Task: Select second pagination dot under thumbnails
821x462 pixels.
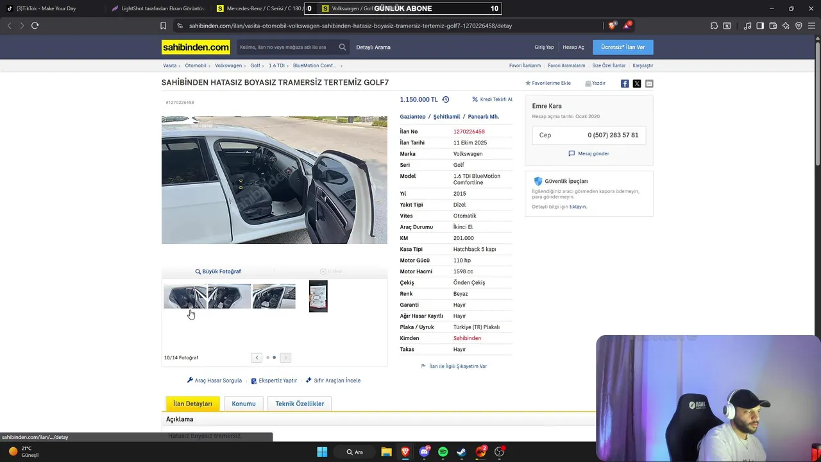Action: click(x=274, y=357)
